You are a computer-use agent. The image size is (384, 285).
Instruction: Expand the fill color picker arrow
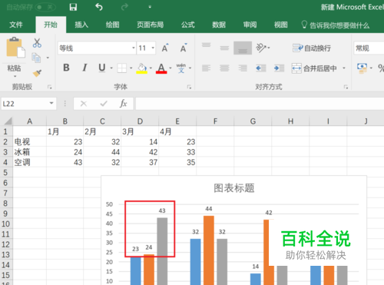click(151, 68)
